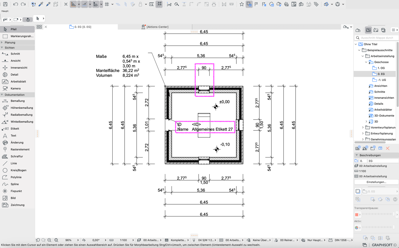Select the Winkelbemaßung tool
The height and width of the screenshot is (248, 399).
[x=17, y=122]
